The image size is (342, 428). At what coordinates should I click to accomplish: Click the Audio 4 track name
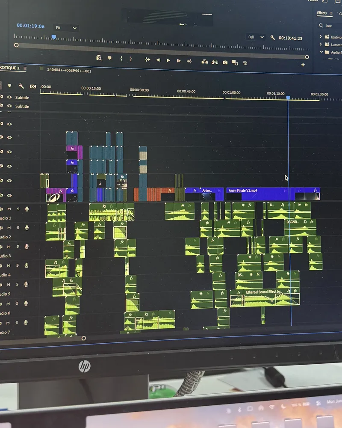point(5,275)
